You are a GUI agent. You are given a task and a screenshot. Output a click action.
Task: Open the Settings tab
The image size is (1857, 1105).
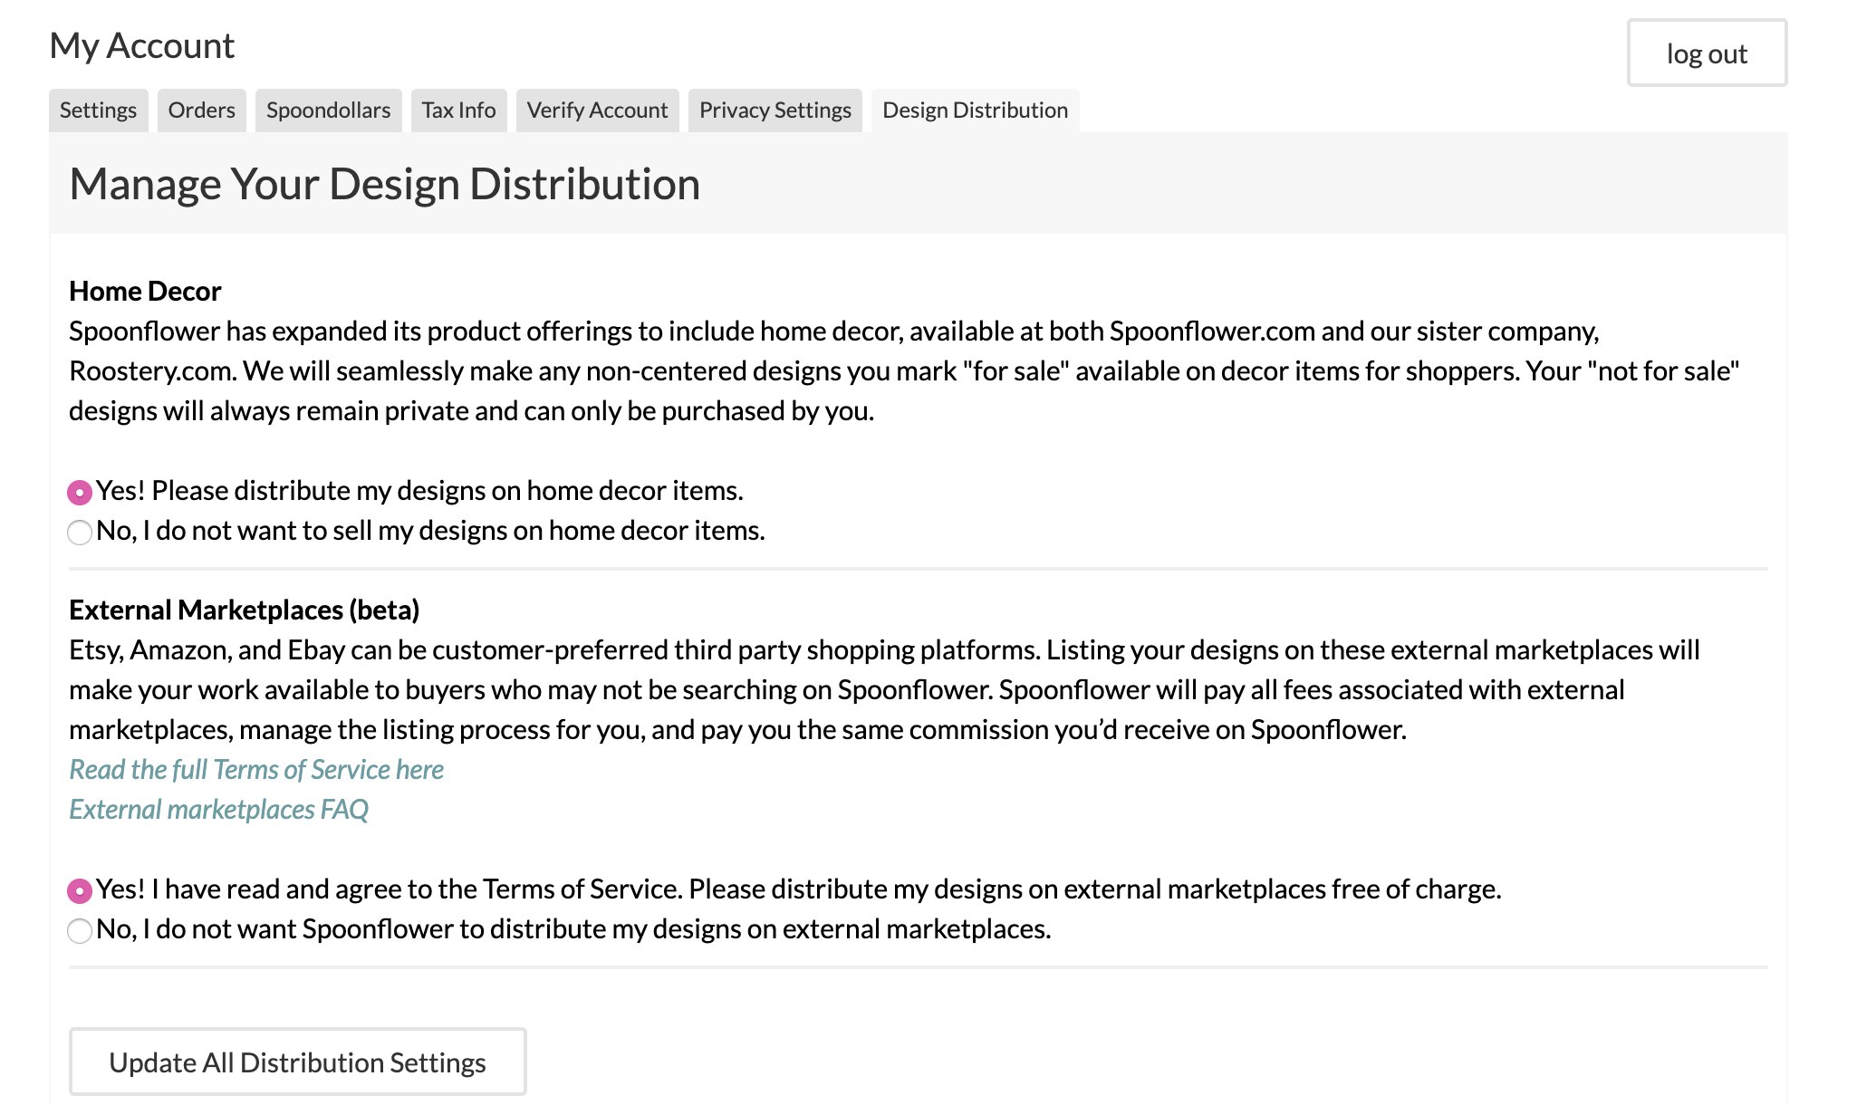pos(98,110)
